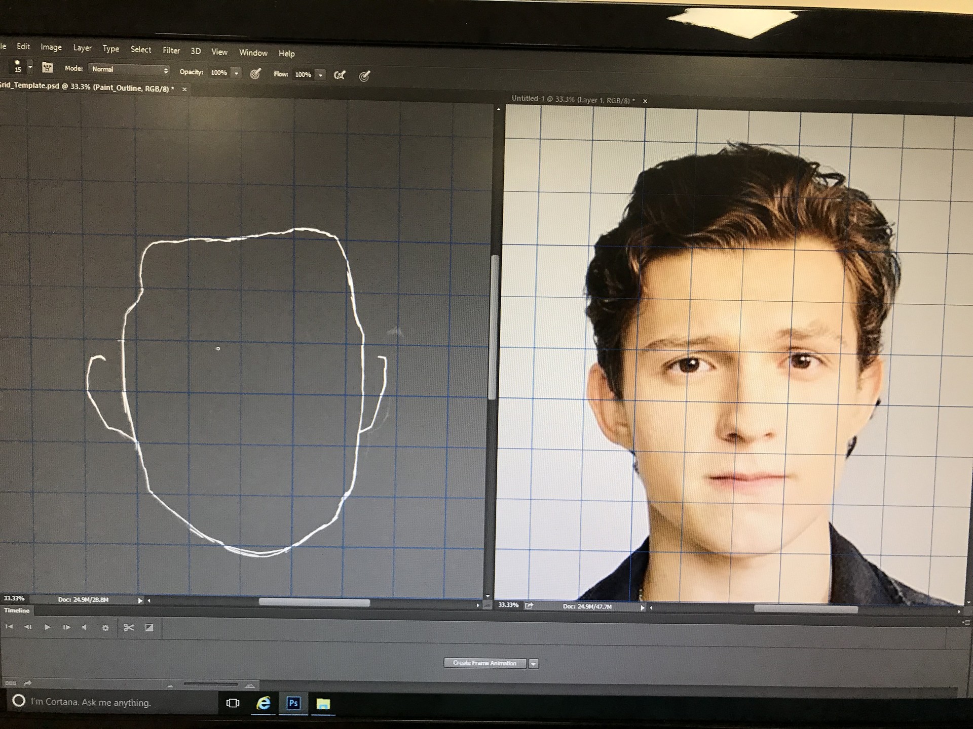
Task: Click Doc: 24.9M/28.8M status text
Action: [83, 600]
